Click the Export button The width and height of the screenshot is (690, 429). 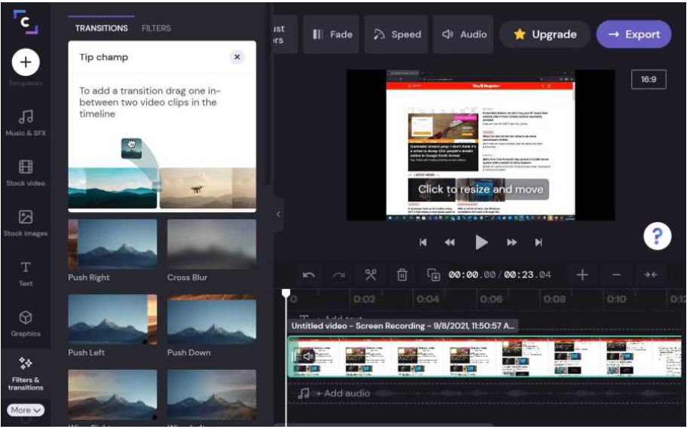(634, 35)
